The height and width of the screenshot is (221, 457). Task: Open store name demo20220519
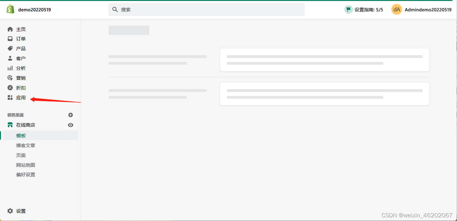pyautogui.click(x=34, y=10)
